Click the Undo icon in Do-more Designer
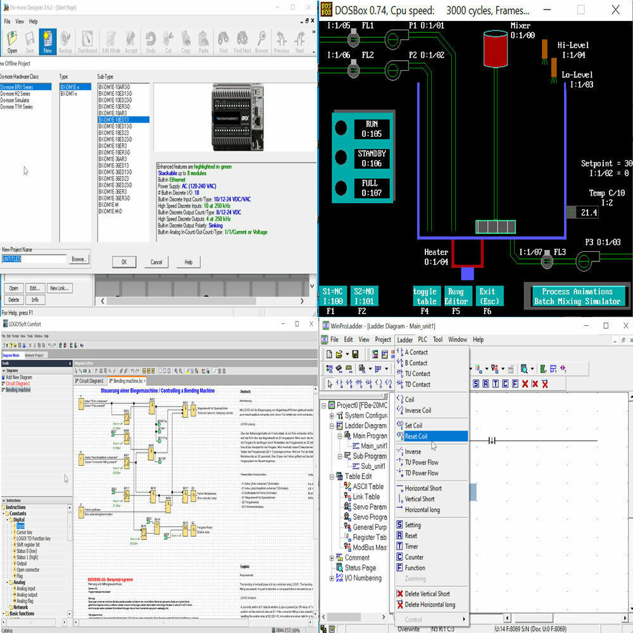633x633 pixels. pyautogui.click(x=151, y=39)
